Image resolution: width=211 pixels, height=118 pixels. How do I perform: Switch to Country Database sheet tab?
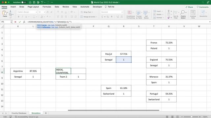point(19,113)
